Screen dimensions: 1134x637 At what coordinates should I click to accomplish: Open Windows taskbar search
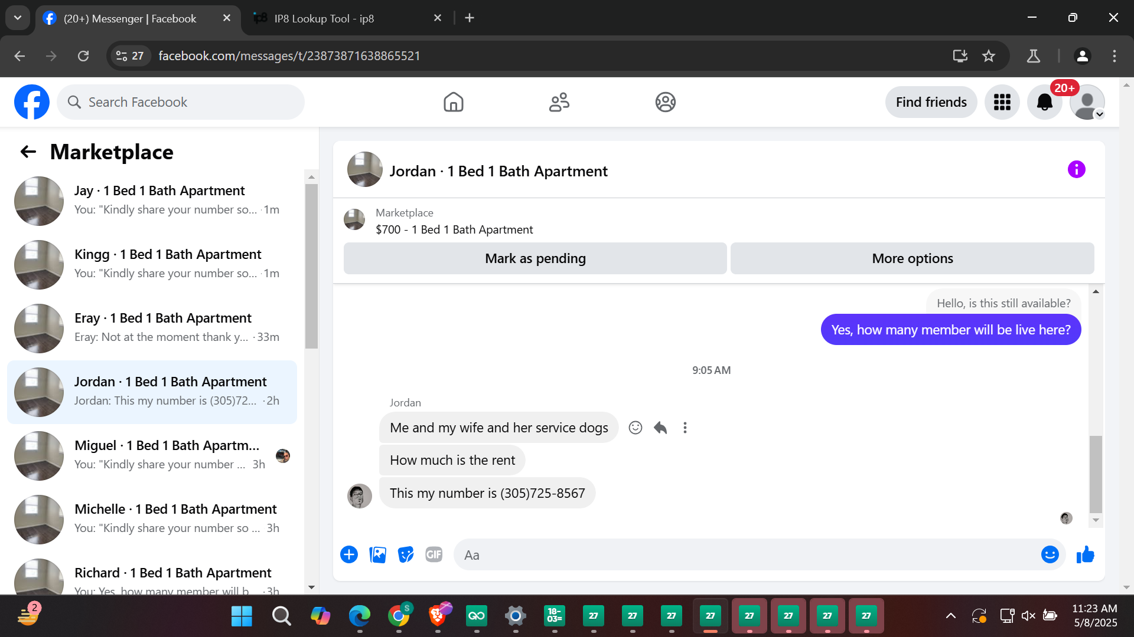281,616
